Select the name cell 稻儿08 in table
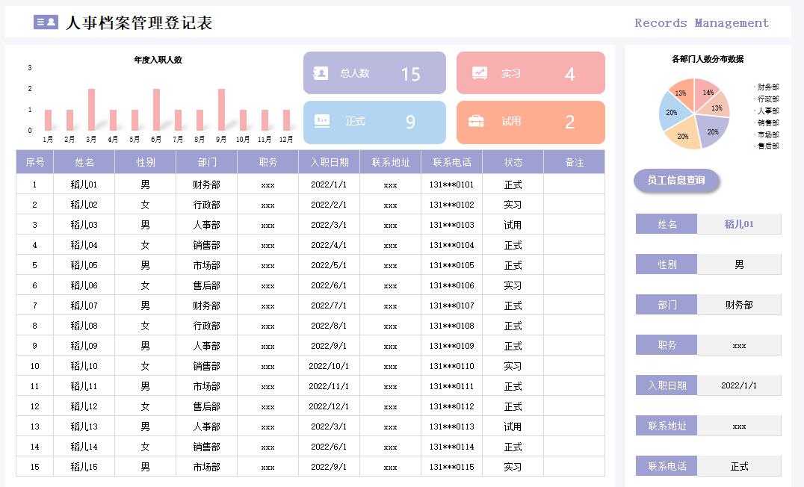This screenshot has height=487, width=804. (84, 326)
